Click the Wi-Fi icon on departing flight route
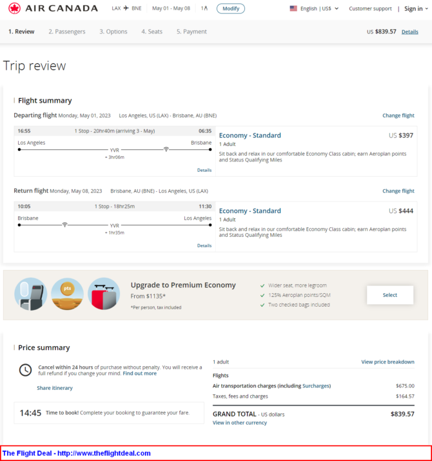432x461 pixels. coord(166,149)
